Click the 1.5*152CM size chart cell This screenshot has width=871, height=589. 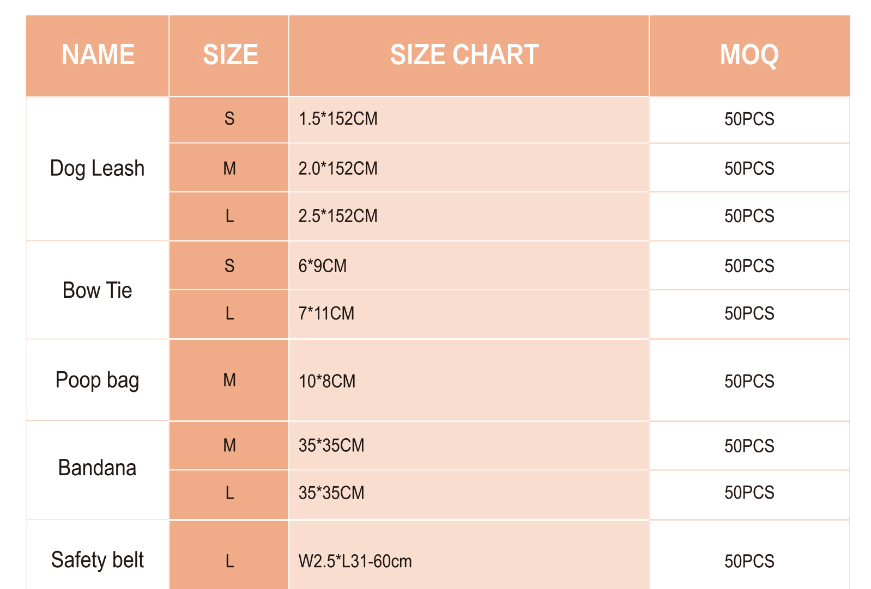point(338,119)
